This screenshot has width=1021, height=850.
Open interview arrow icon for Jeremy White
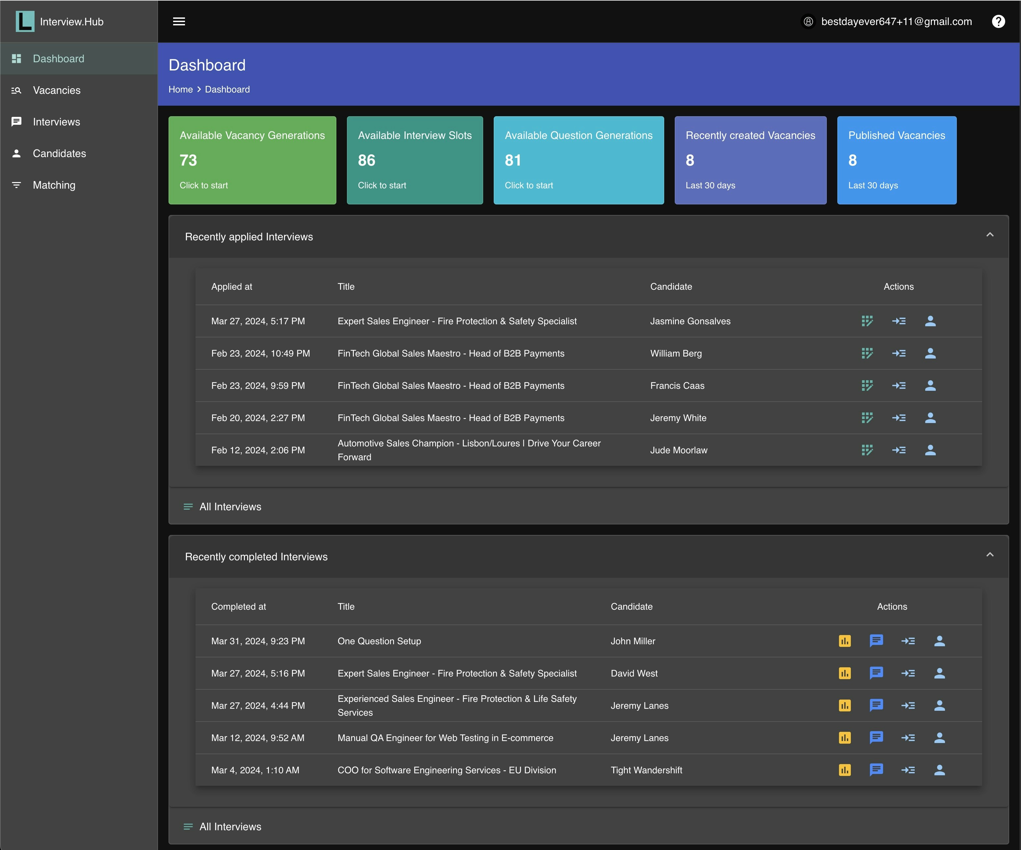(x=899, y=418)
